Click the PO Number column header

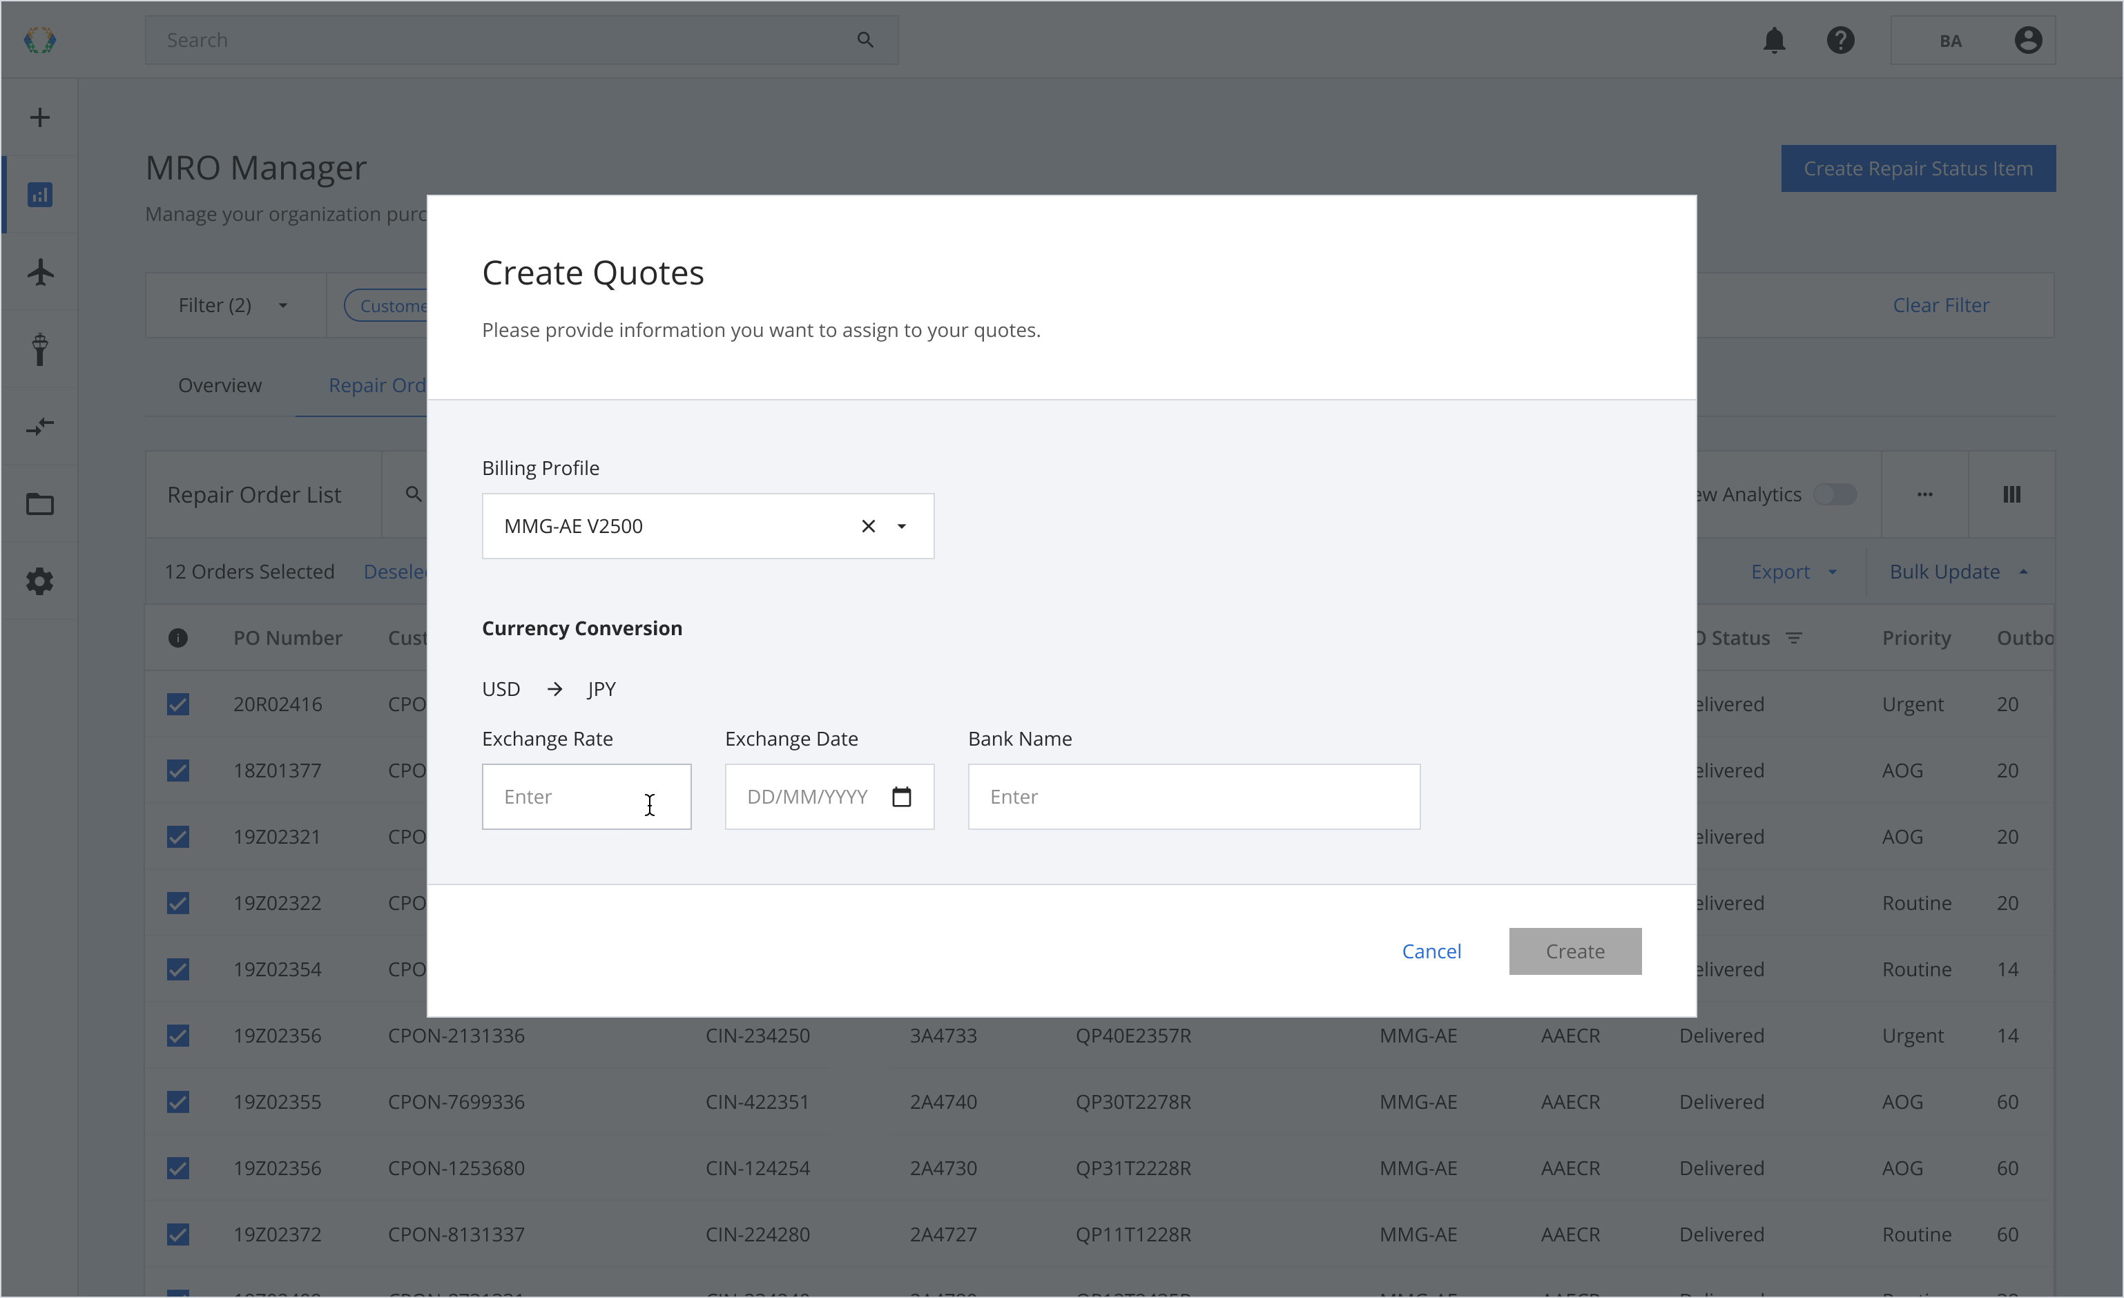pos(288,638)
